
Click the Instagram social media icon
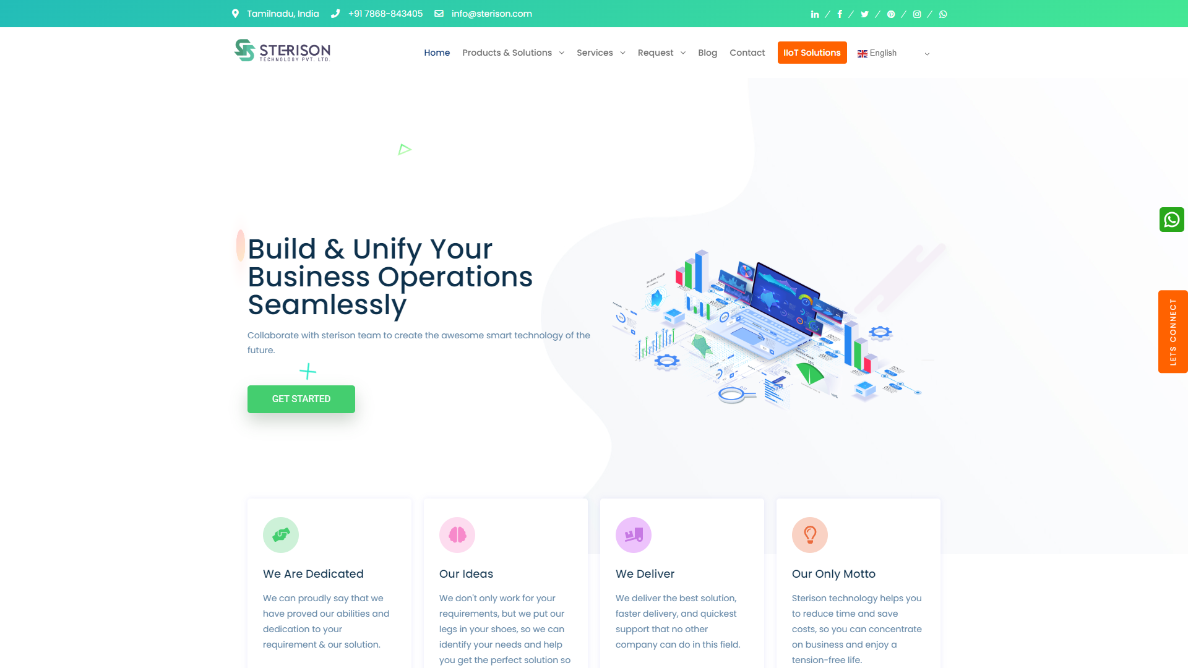(916, 13)
